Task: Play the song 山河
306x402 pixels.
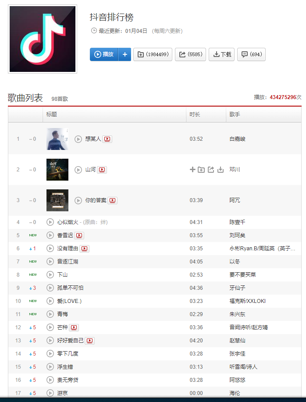Action: tap(78, 170)
